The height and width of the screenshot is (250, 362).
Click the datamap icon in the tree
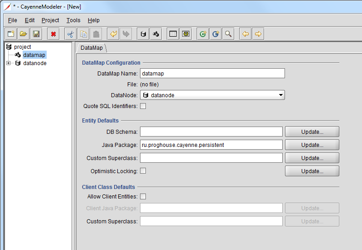tap(18, 55)
